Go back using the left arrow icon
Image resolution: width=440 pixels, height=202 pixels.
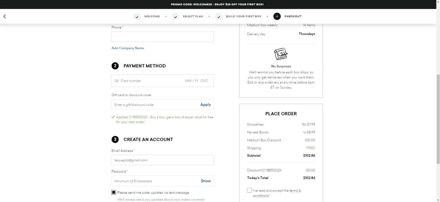[x=4, y=16]
